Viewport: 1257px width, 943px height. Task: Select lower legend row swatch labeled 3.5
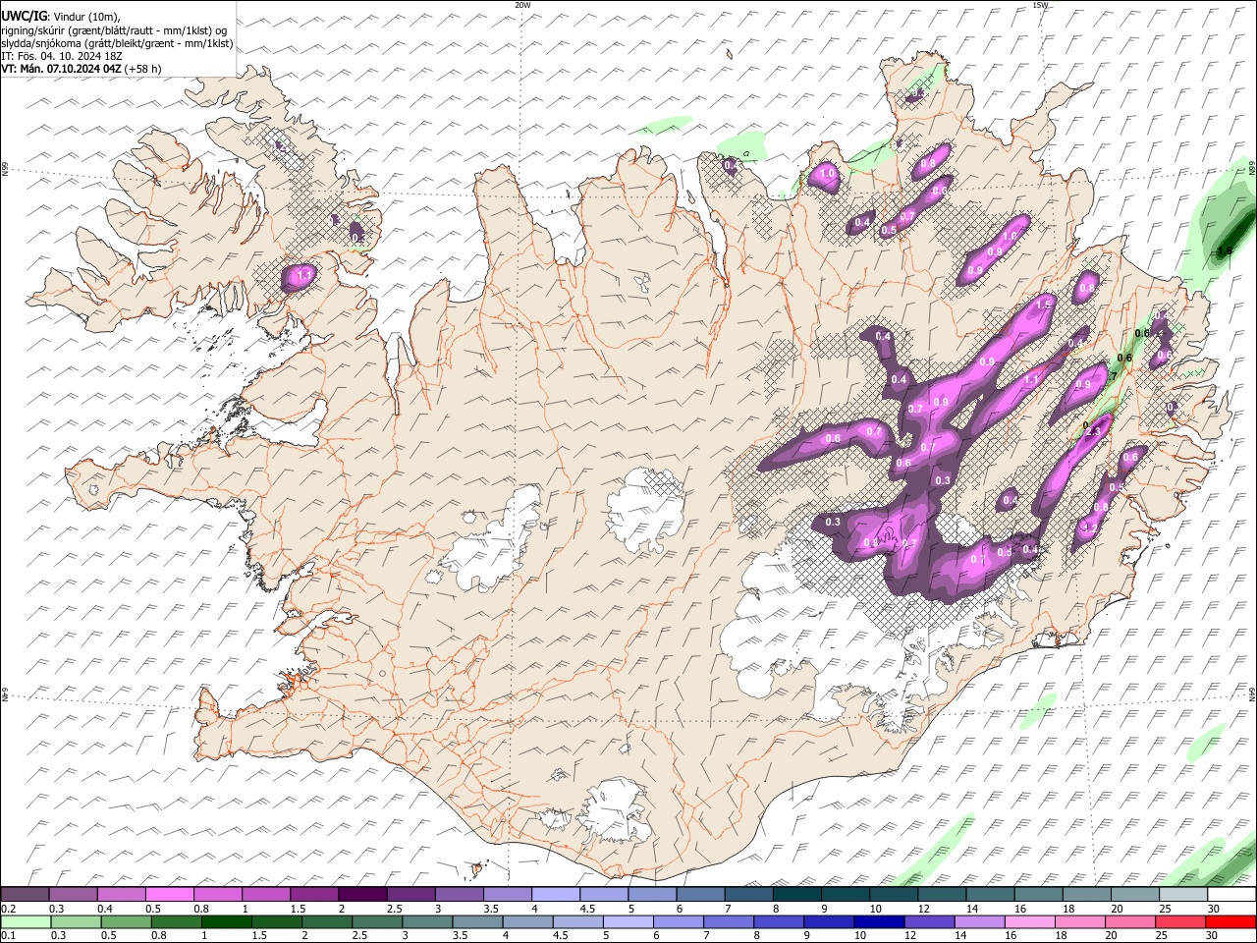click(x=477, y=921)
